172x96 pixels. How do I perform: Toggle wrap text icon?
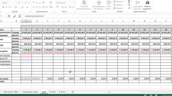[51, 2]
